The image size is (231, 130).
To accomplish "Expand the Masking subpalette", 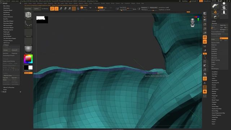I will pyautogui.click(x=214, y=91).
